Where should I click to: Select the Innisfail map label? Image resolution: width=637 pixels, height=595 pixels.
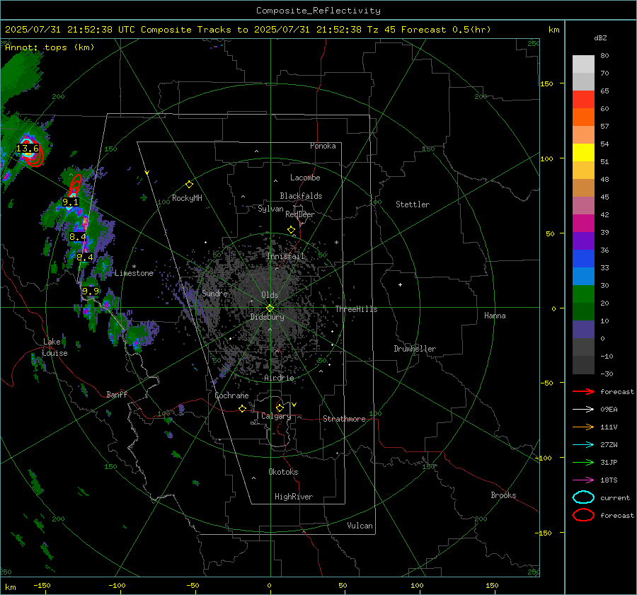click(285, 256)
